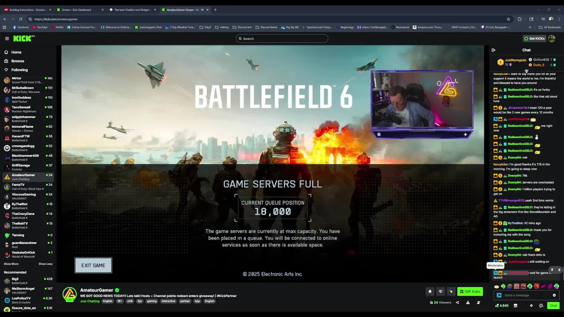Open the DayZ bookmark folder
The width and height of the screenshot is (564, 317).
pyautogui.click(x=205, y=27)
